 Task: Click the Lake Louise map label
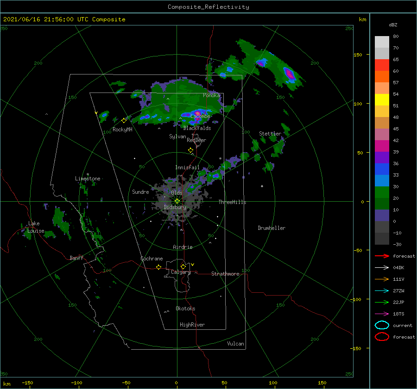point(36,227)
